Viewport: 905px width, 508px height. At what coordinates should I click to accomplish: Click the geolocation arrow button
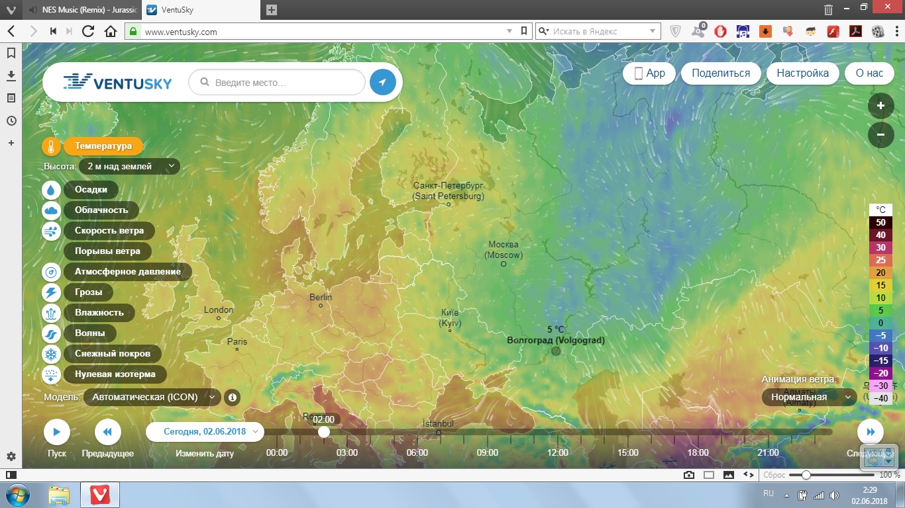(382, 83)
